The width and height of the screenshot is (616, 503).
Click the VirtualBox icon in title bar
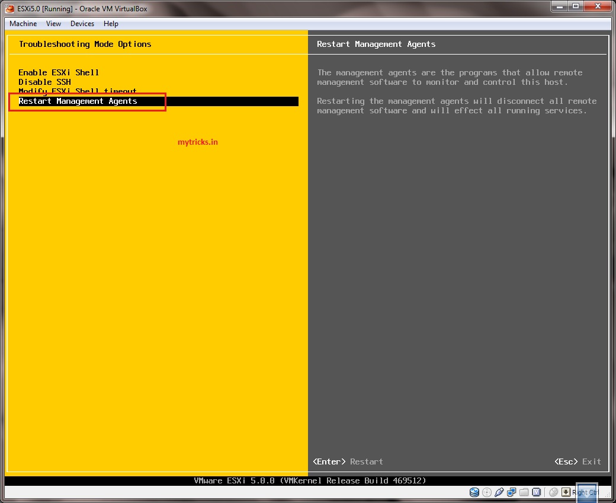pyautogui.click(x=10, y=8)
